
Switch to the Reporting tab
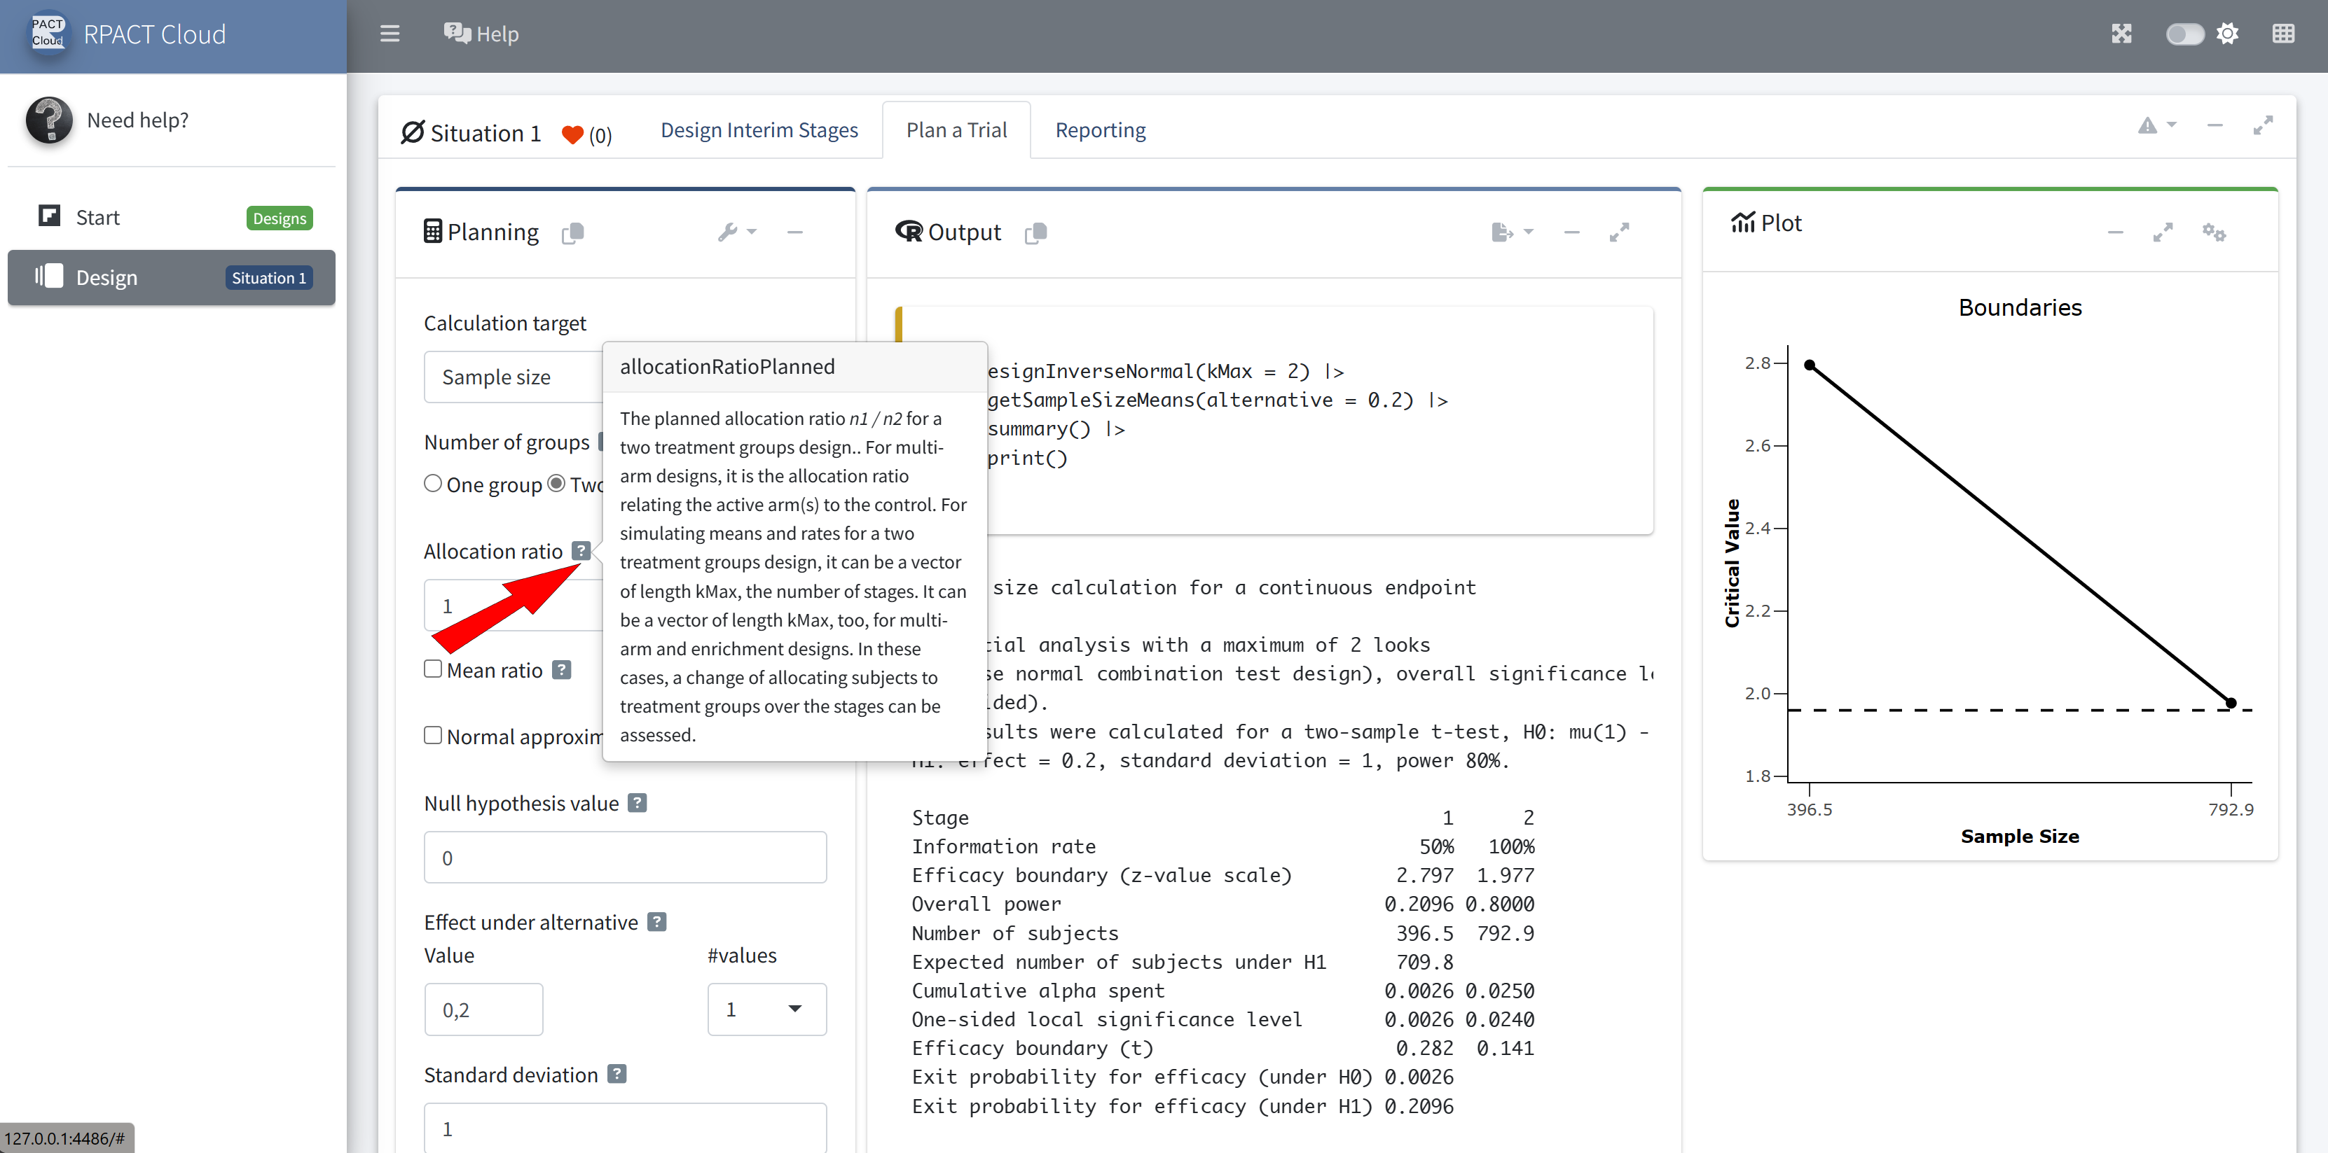click(x=1100, y=130)
